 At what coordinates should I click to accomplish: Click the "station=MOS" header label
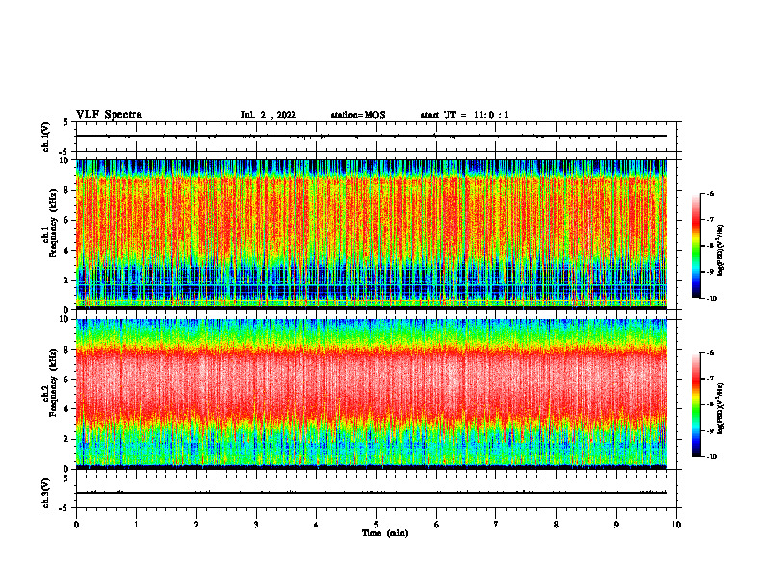[358, 115]
